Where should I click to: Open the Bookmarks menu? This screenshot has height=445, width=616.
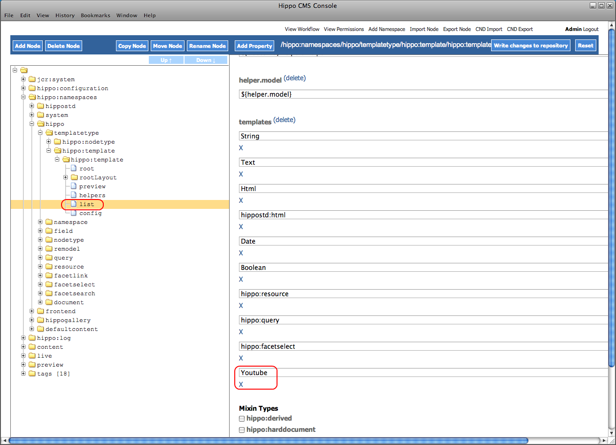[95, 15]
